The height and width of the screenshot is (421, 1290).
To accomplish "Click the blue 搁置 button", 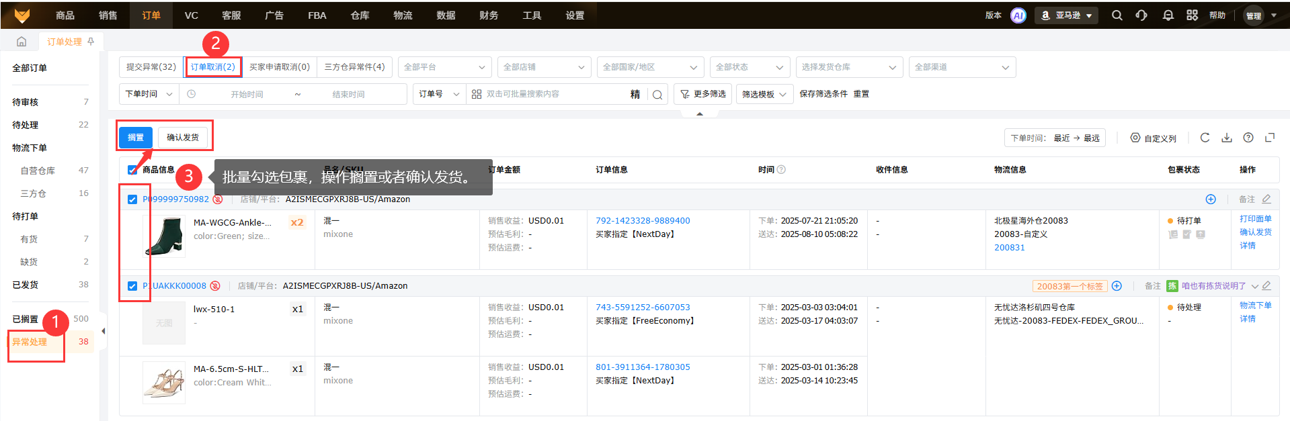I will (136, 138).
